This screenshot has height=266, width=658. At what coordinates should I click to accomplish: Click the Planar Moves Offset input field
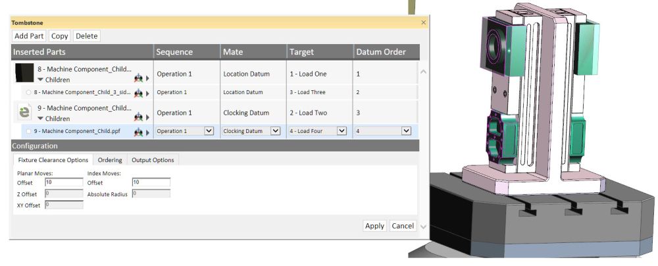64,182
